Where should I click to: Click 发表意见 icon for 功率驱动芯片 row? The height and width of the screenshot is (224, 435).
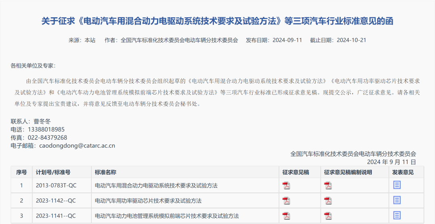click(x=397, y=200)
